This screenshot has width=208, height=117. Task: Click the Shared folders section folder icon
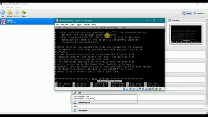pyautogui.click(x=75, y=103)
